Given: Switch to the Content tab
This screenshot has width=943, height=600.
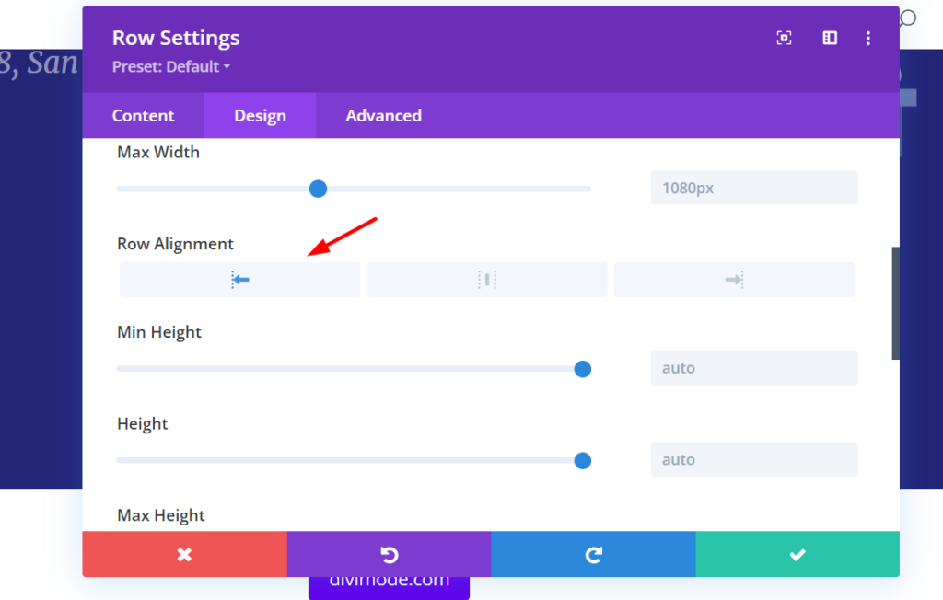Looking at the screenshot, I should point(143,116).
